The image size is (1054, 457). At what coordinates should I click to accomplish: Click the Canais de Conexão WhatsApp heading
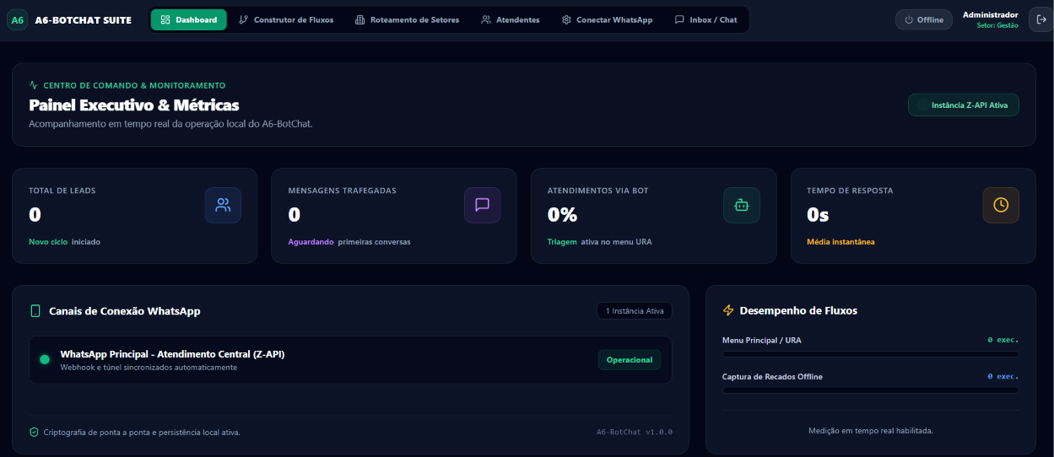[x=125, y=311]
